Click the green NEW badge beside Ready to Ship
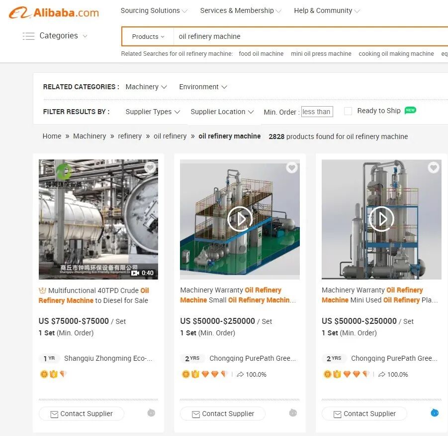448x436 pixels. pos(410,110)
